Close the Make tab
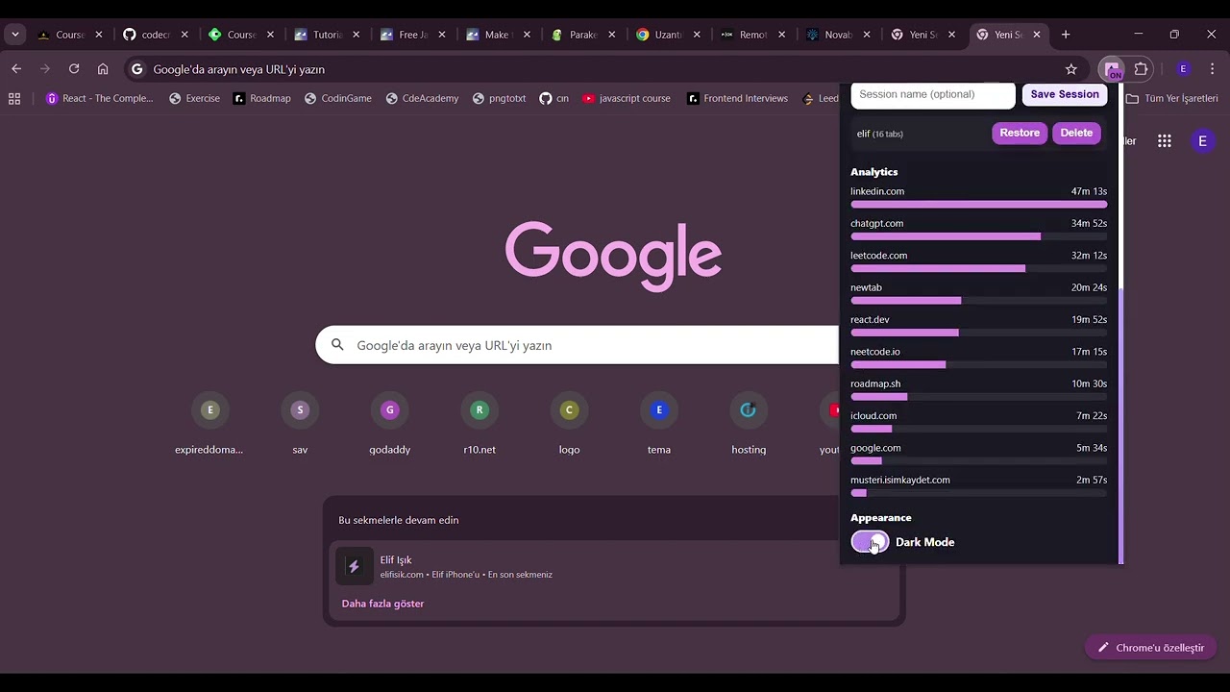 click(527, 35)
